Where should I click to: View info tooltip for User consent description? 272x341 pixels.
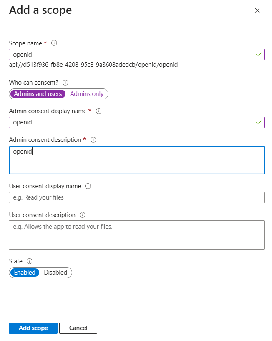(83, 215)
